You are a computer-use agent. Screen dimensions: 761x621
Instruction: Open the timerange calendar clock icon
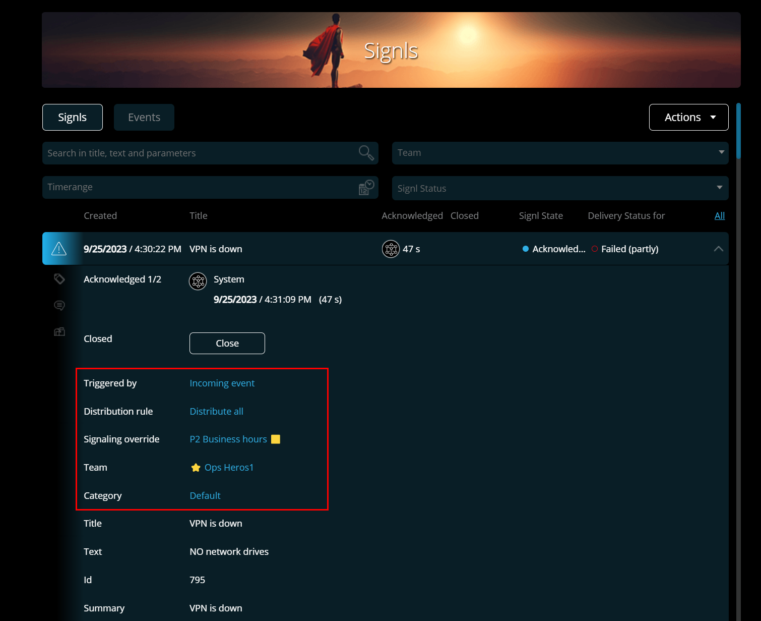click(366, 187)
